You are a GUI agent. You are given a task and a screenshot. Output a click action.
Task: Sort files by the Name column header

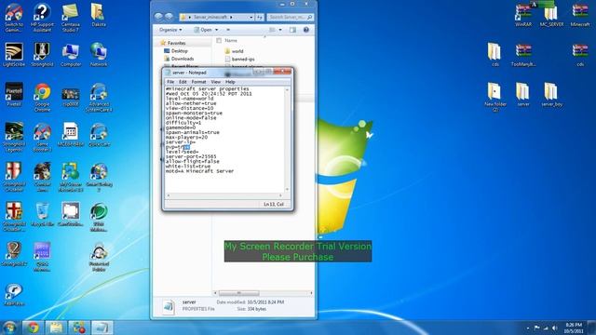pyautogui.click(x=231, y=40)
